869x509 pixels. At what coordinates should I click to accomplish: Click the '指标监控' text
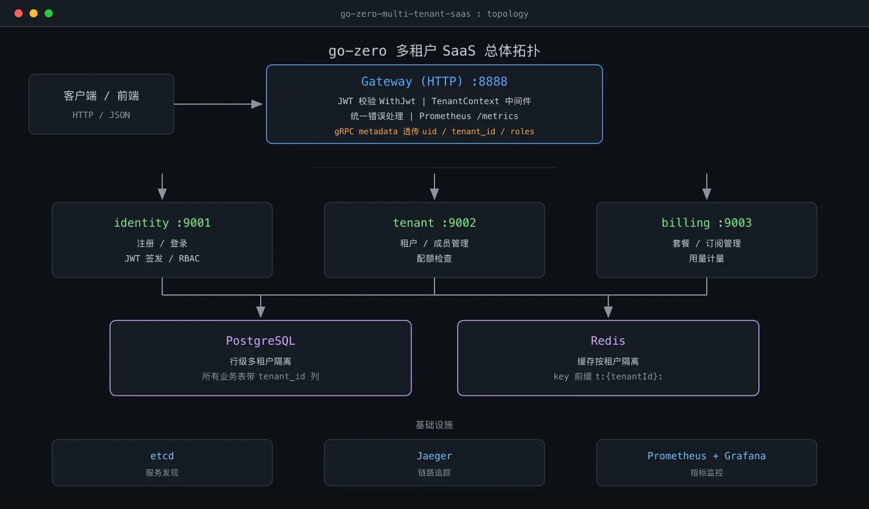click(x=707, y=473)
